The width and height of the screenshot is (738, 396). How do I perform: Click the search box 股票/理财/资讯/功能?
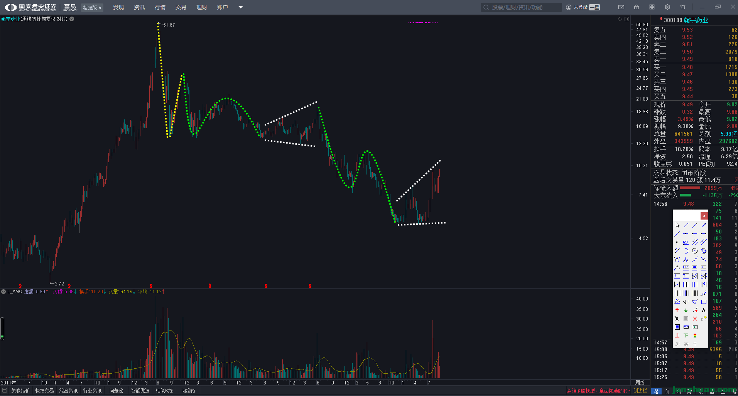pos(521,7)
